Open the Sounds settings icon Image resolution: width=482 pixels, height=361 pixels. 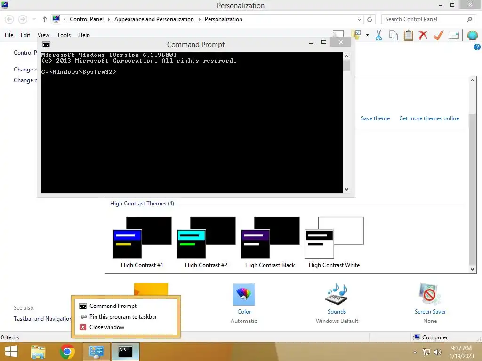337,294
